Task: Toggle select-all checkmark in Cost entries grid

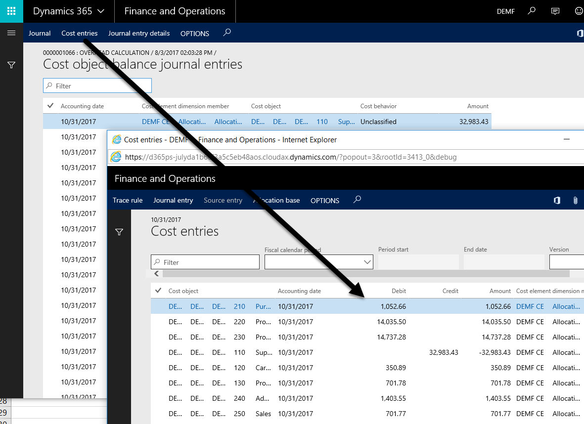Action: coord(158,291)
